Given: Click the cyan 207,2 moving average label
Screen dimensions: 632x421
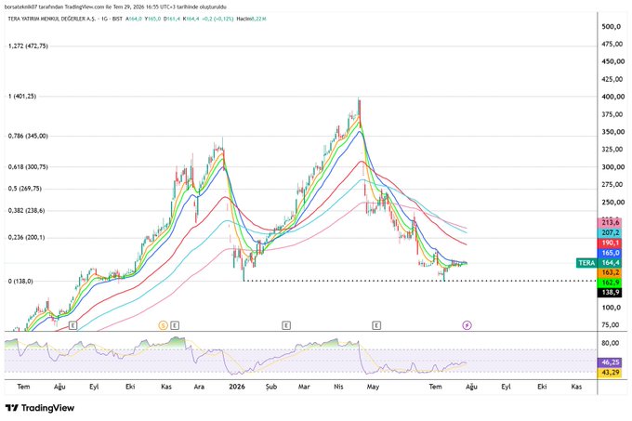Looking at the screenshot, I should [611, 233].
